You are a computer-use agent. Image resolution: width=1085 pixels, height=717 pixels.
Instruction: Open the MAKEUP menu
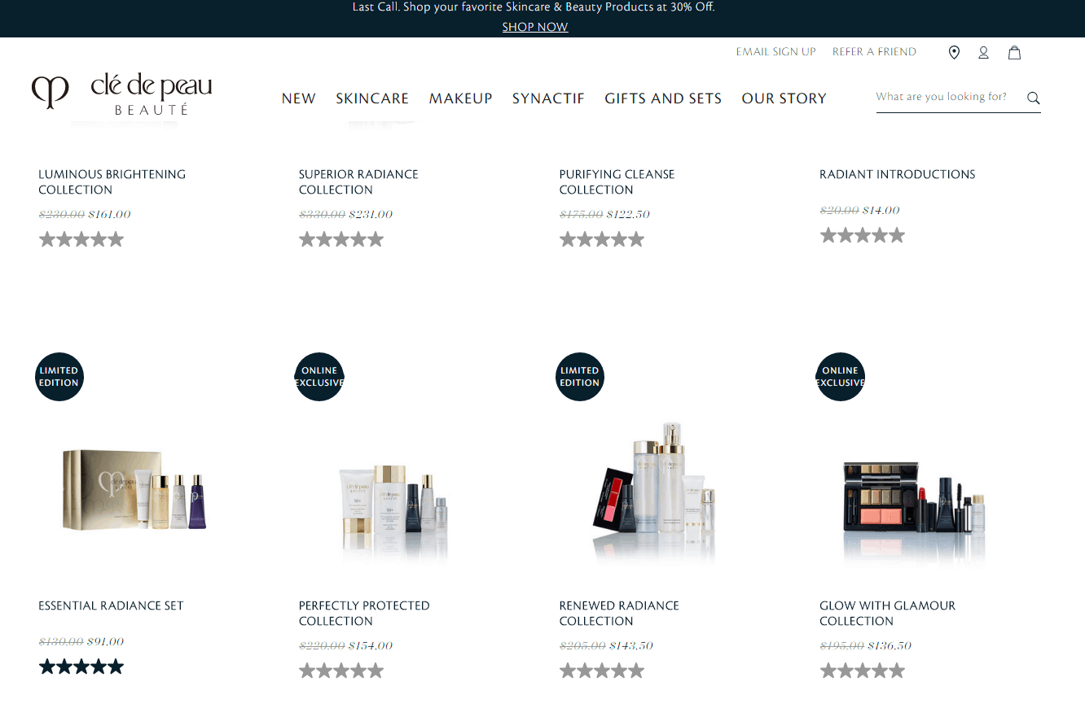tap(461, 98)
